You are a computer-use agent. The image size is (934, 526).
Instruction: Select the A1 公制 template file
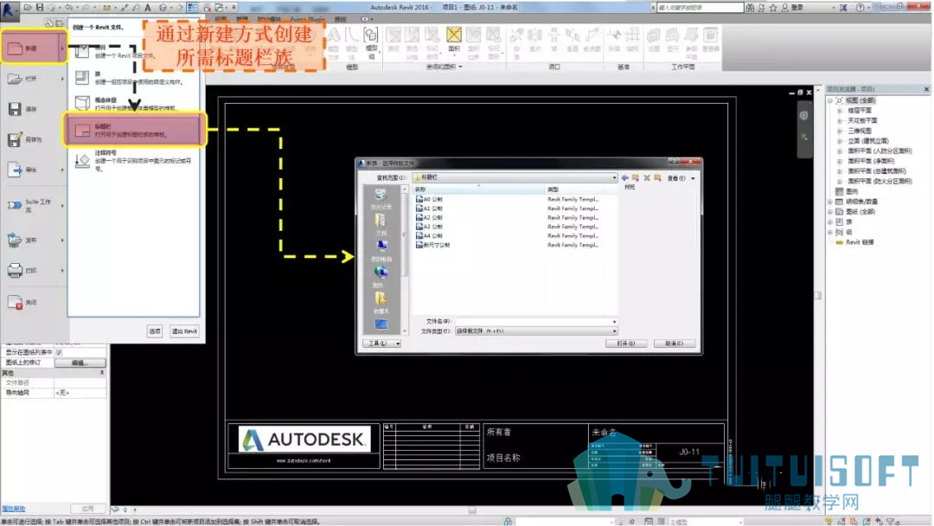[x=430, y=208]
